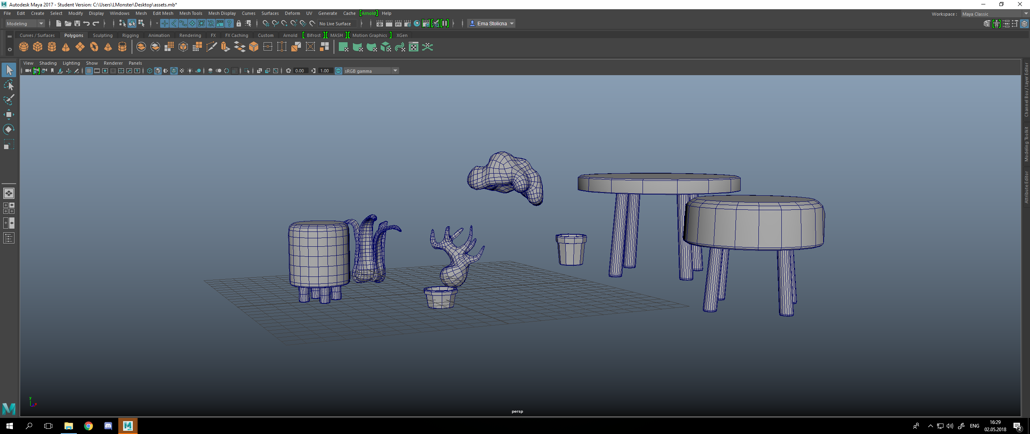Screen dimensions: 1030x434
Task: Create a polygon sphere from shelf
Action: (24, 47)
